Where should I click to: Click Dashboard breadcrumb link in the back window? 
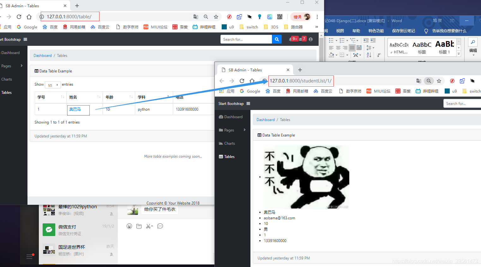pos(43,56)
